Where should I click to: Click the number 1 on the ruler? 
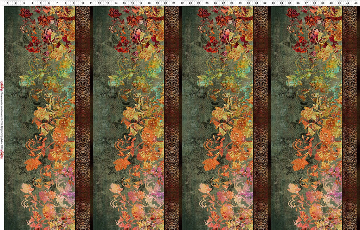point(7,3)
